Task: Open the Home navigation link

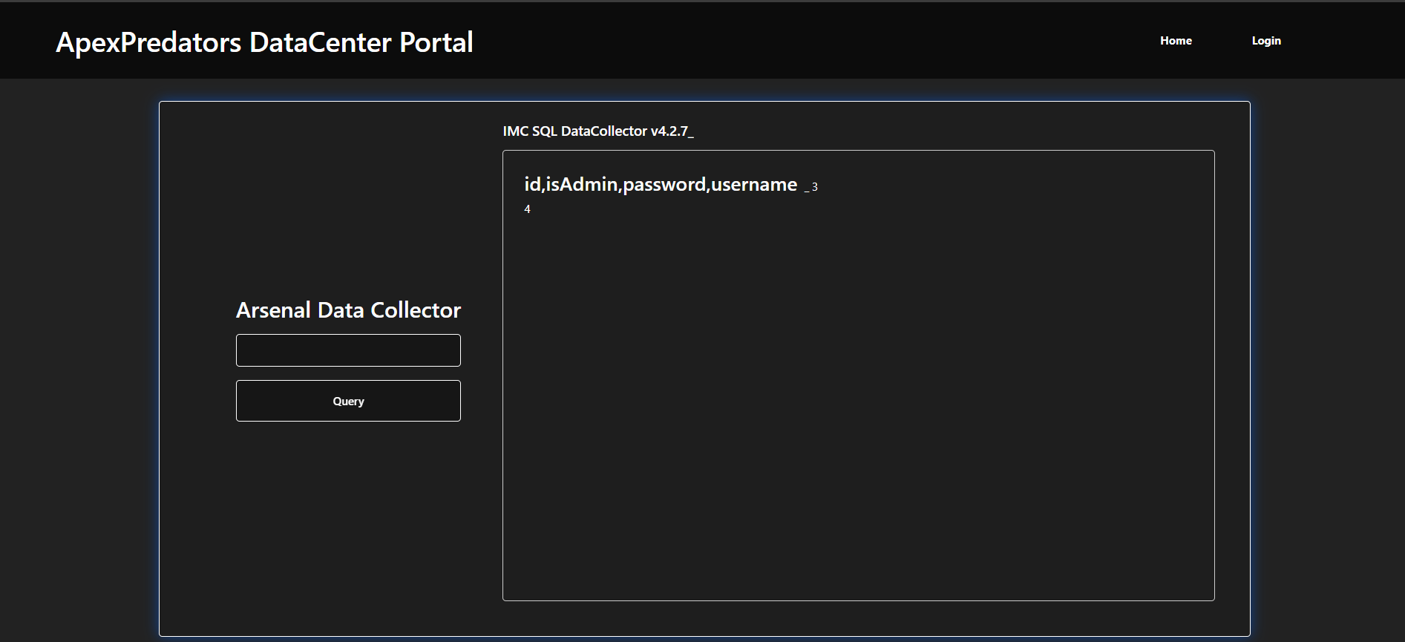Action: tap(1176, 41)
